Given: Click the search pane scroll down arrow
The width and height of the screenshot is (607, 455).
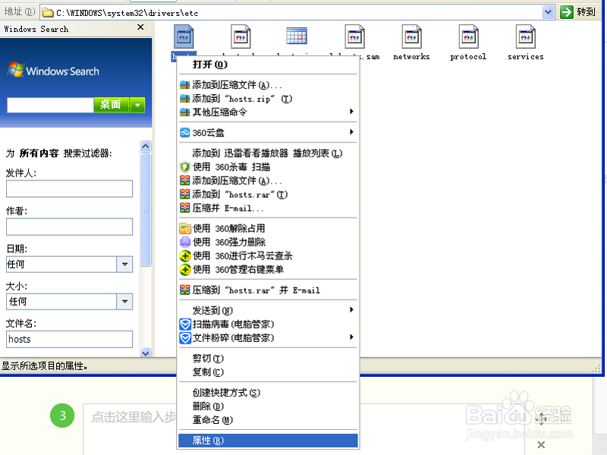Looking at the screenshot, I should pos(146,353).
